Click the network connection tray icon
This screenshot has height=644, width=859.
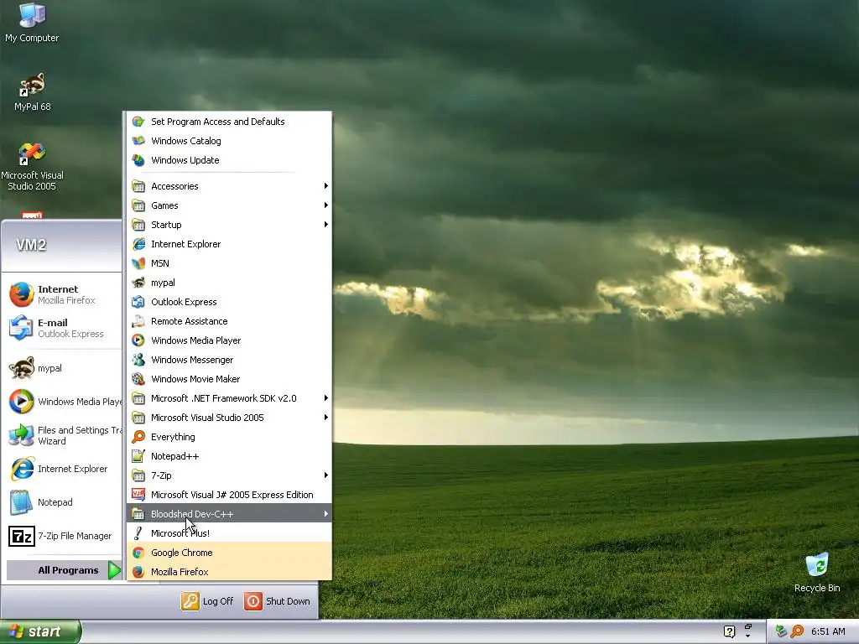[x=781, y=631]
